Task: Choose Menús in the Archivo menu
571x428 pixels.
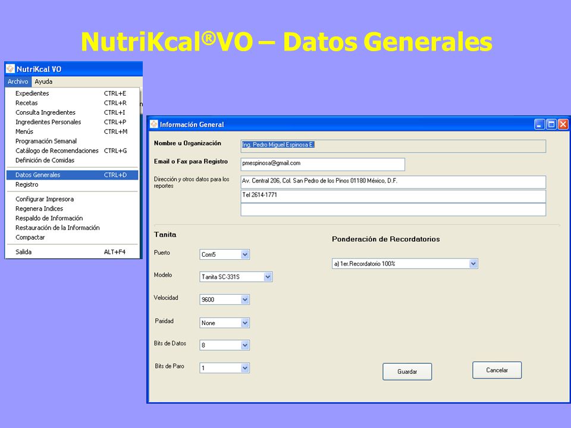Action: point(72,131)
